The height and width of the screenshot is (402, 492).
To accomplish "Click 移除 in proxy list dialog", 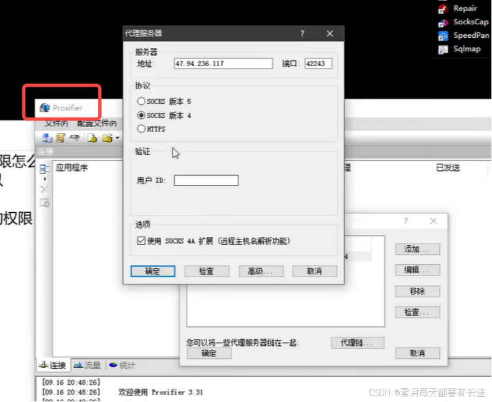I will coord(417,291).
